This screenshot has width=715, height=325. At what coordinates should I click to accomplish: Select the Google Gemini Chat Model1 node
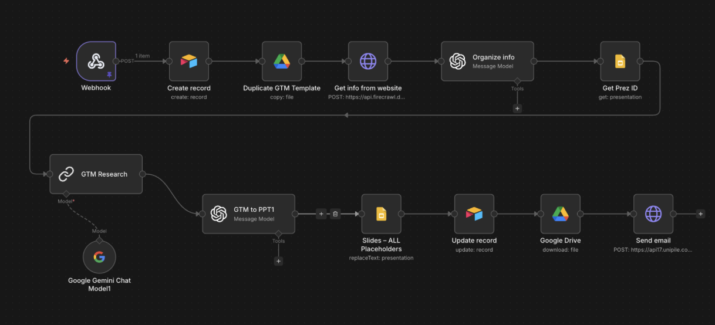click(99, 257)
